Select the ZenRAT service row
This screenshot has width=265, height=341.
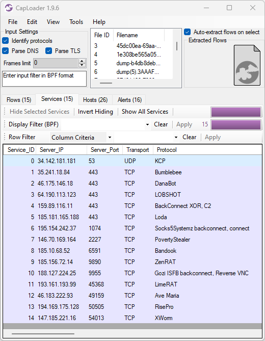(x=132, y=262)
